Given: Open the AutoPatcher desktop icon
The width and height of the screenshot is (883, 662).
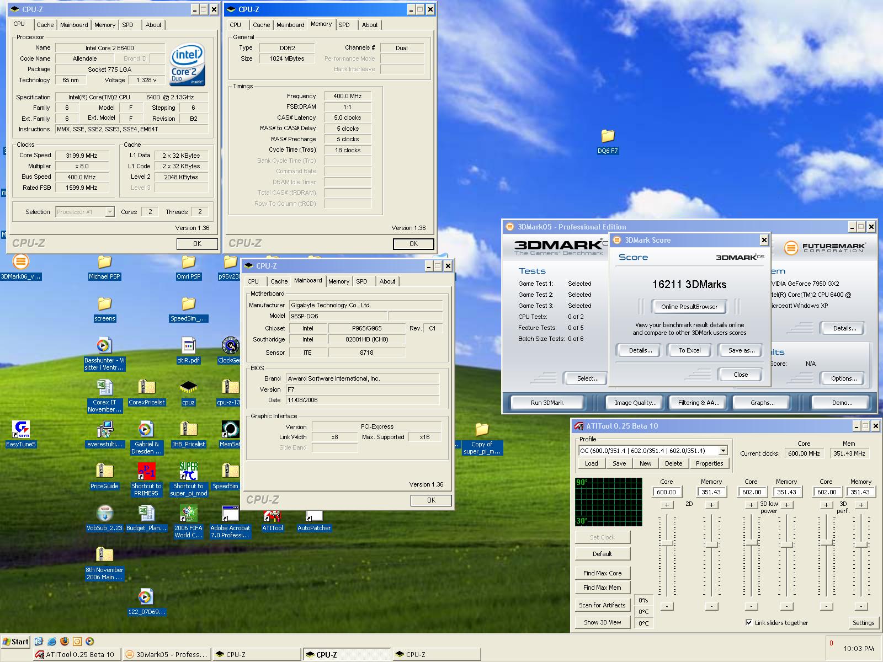Looking at the screenshot, I should point(314,517).
